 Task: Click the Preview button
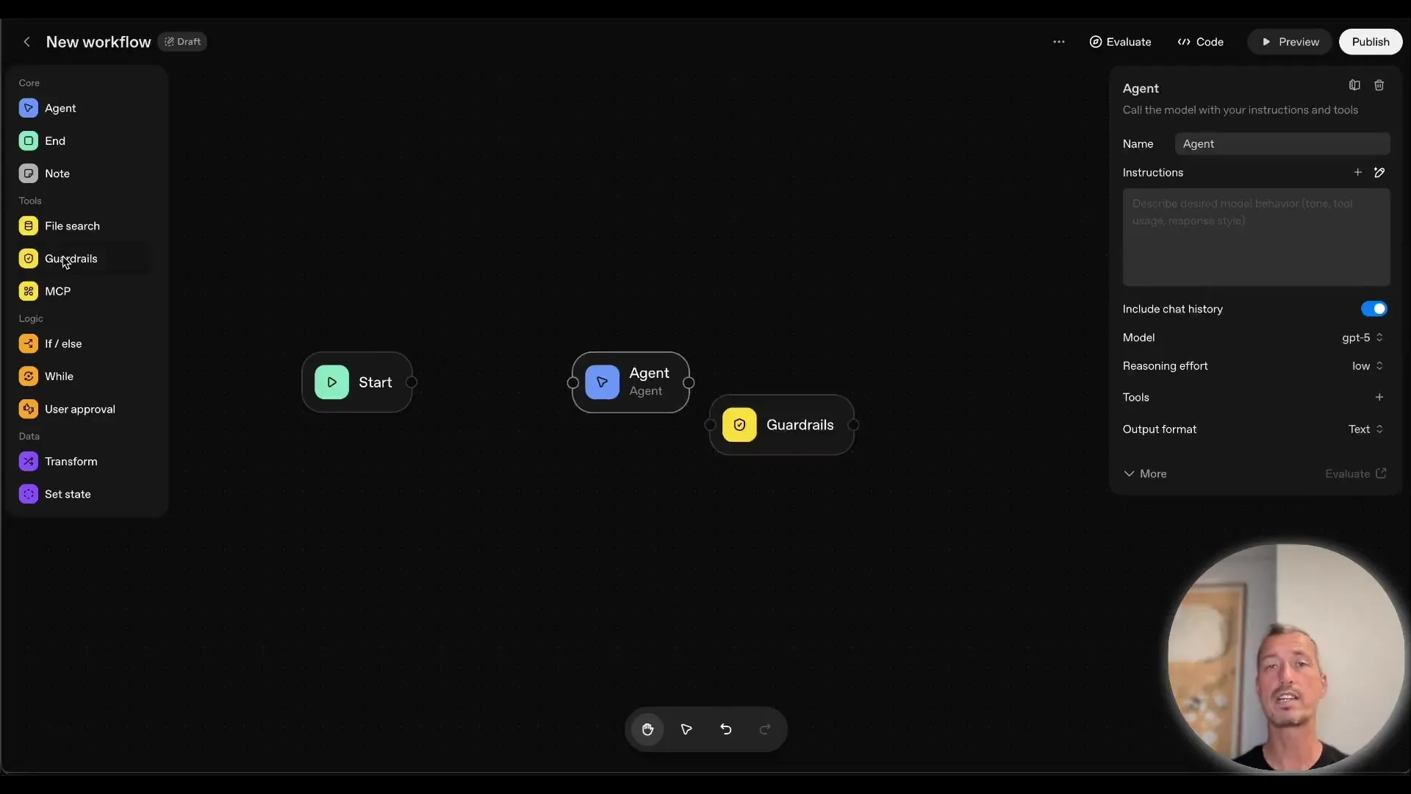click(x=1290, y=42)
